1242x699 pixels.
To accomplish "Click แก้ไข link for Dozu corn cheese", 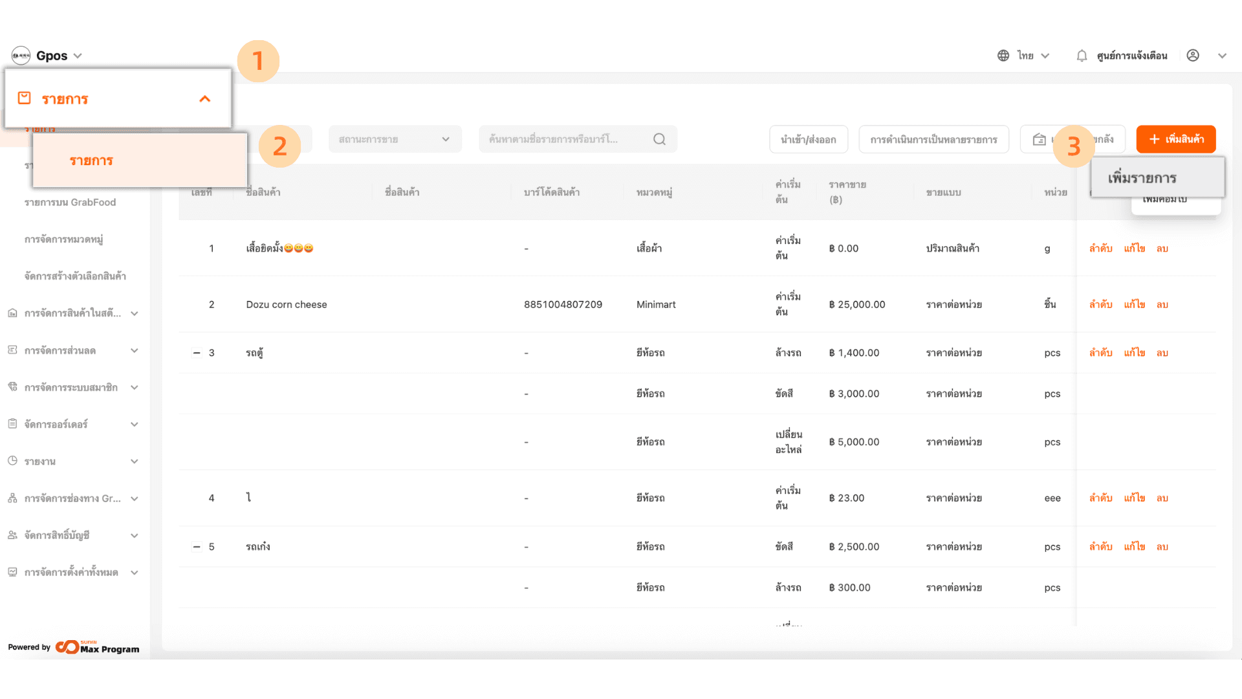I will (x=1134, y=304).
